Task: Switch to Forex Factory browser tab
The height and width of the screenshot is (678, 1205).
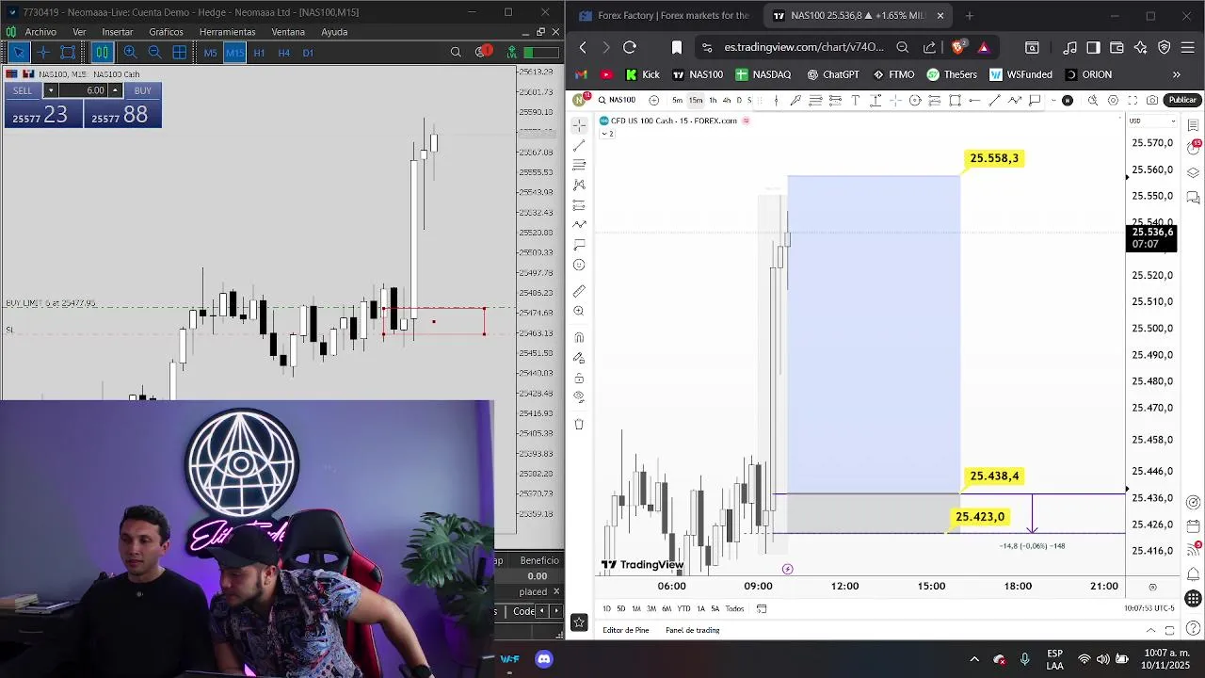Action: point(664,16)
